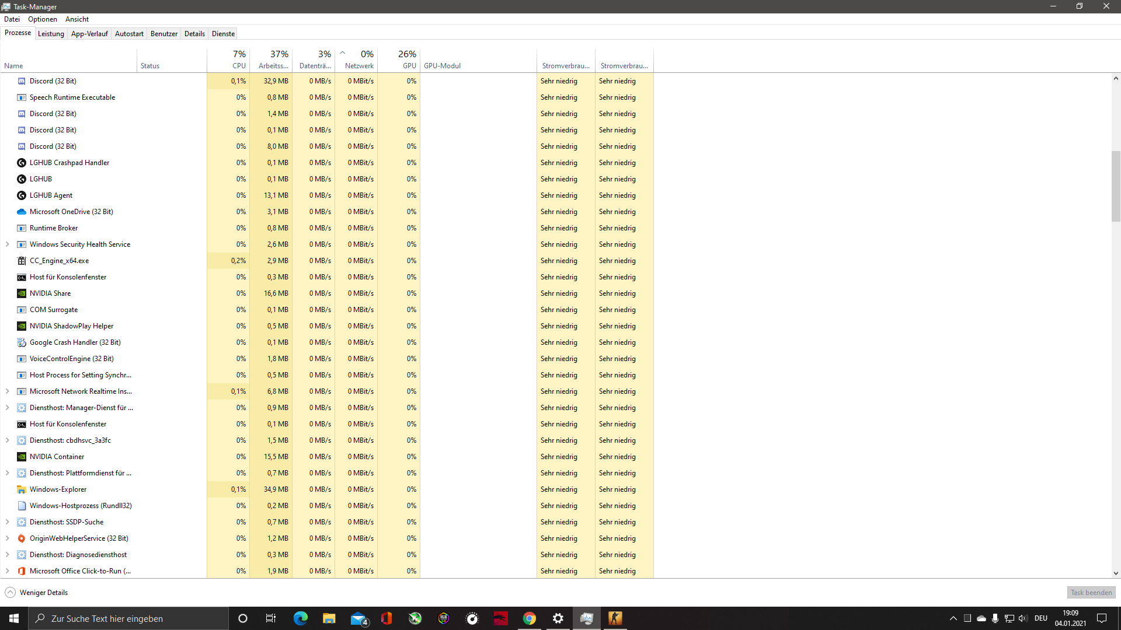
Task: Open the Mail app showing 4 notifications
Action: (x=358, y=618)
